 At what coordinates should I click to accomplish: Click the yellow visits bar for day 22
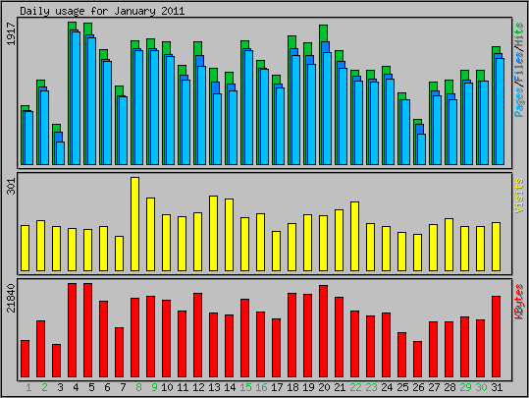point(355,236)
